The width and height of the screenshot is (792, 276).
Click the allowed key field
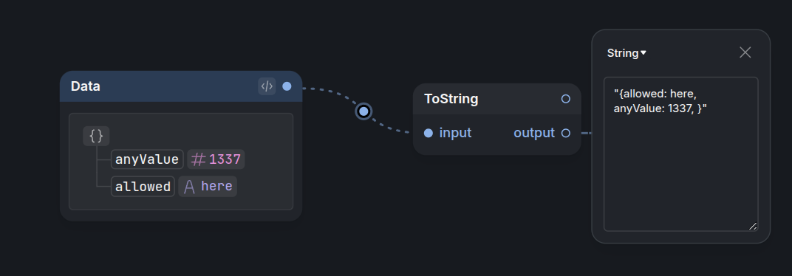click(x=143, y=187)
